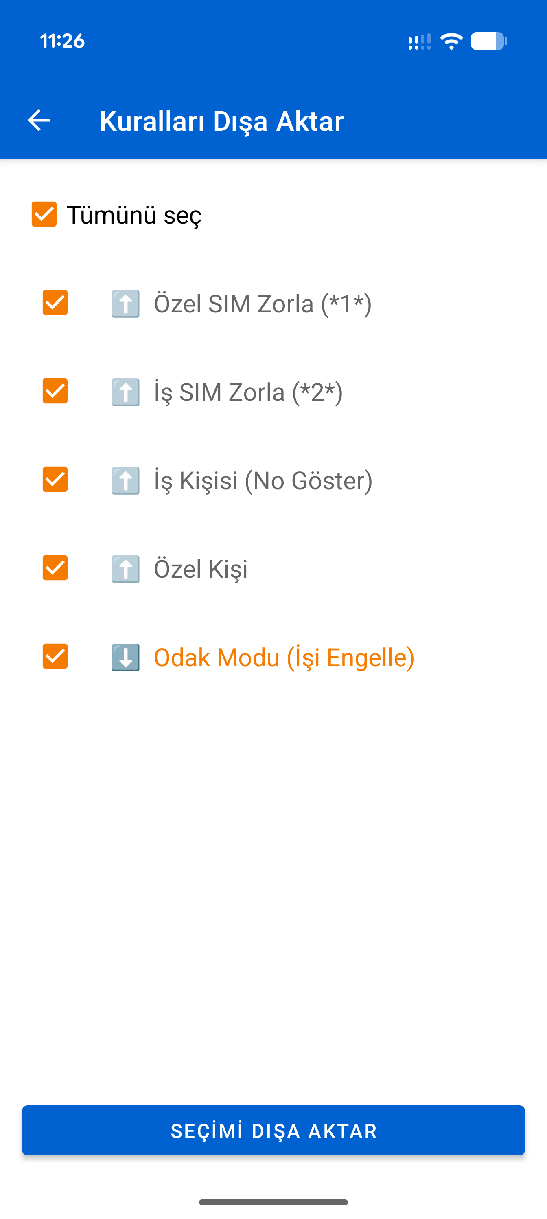Uncheck the Özel SIM Zorla (*1*) checkbox
The height and width of the screenshot is (1219, 547).
click(55, 302)
